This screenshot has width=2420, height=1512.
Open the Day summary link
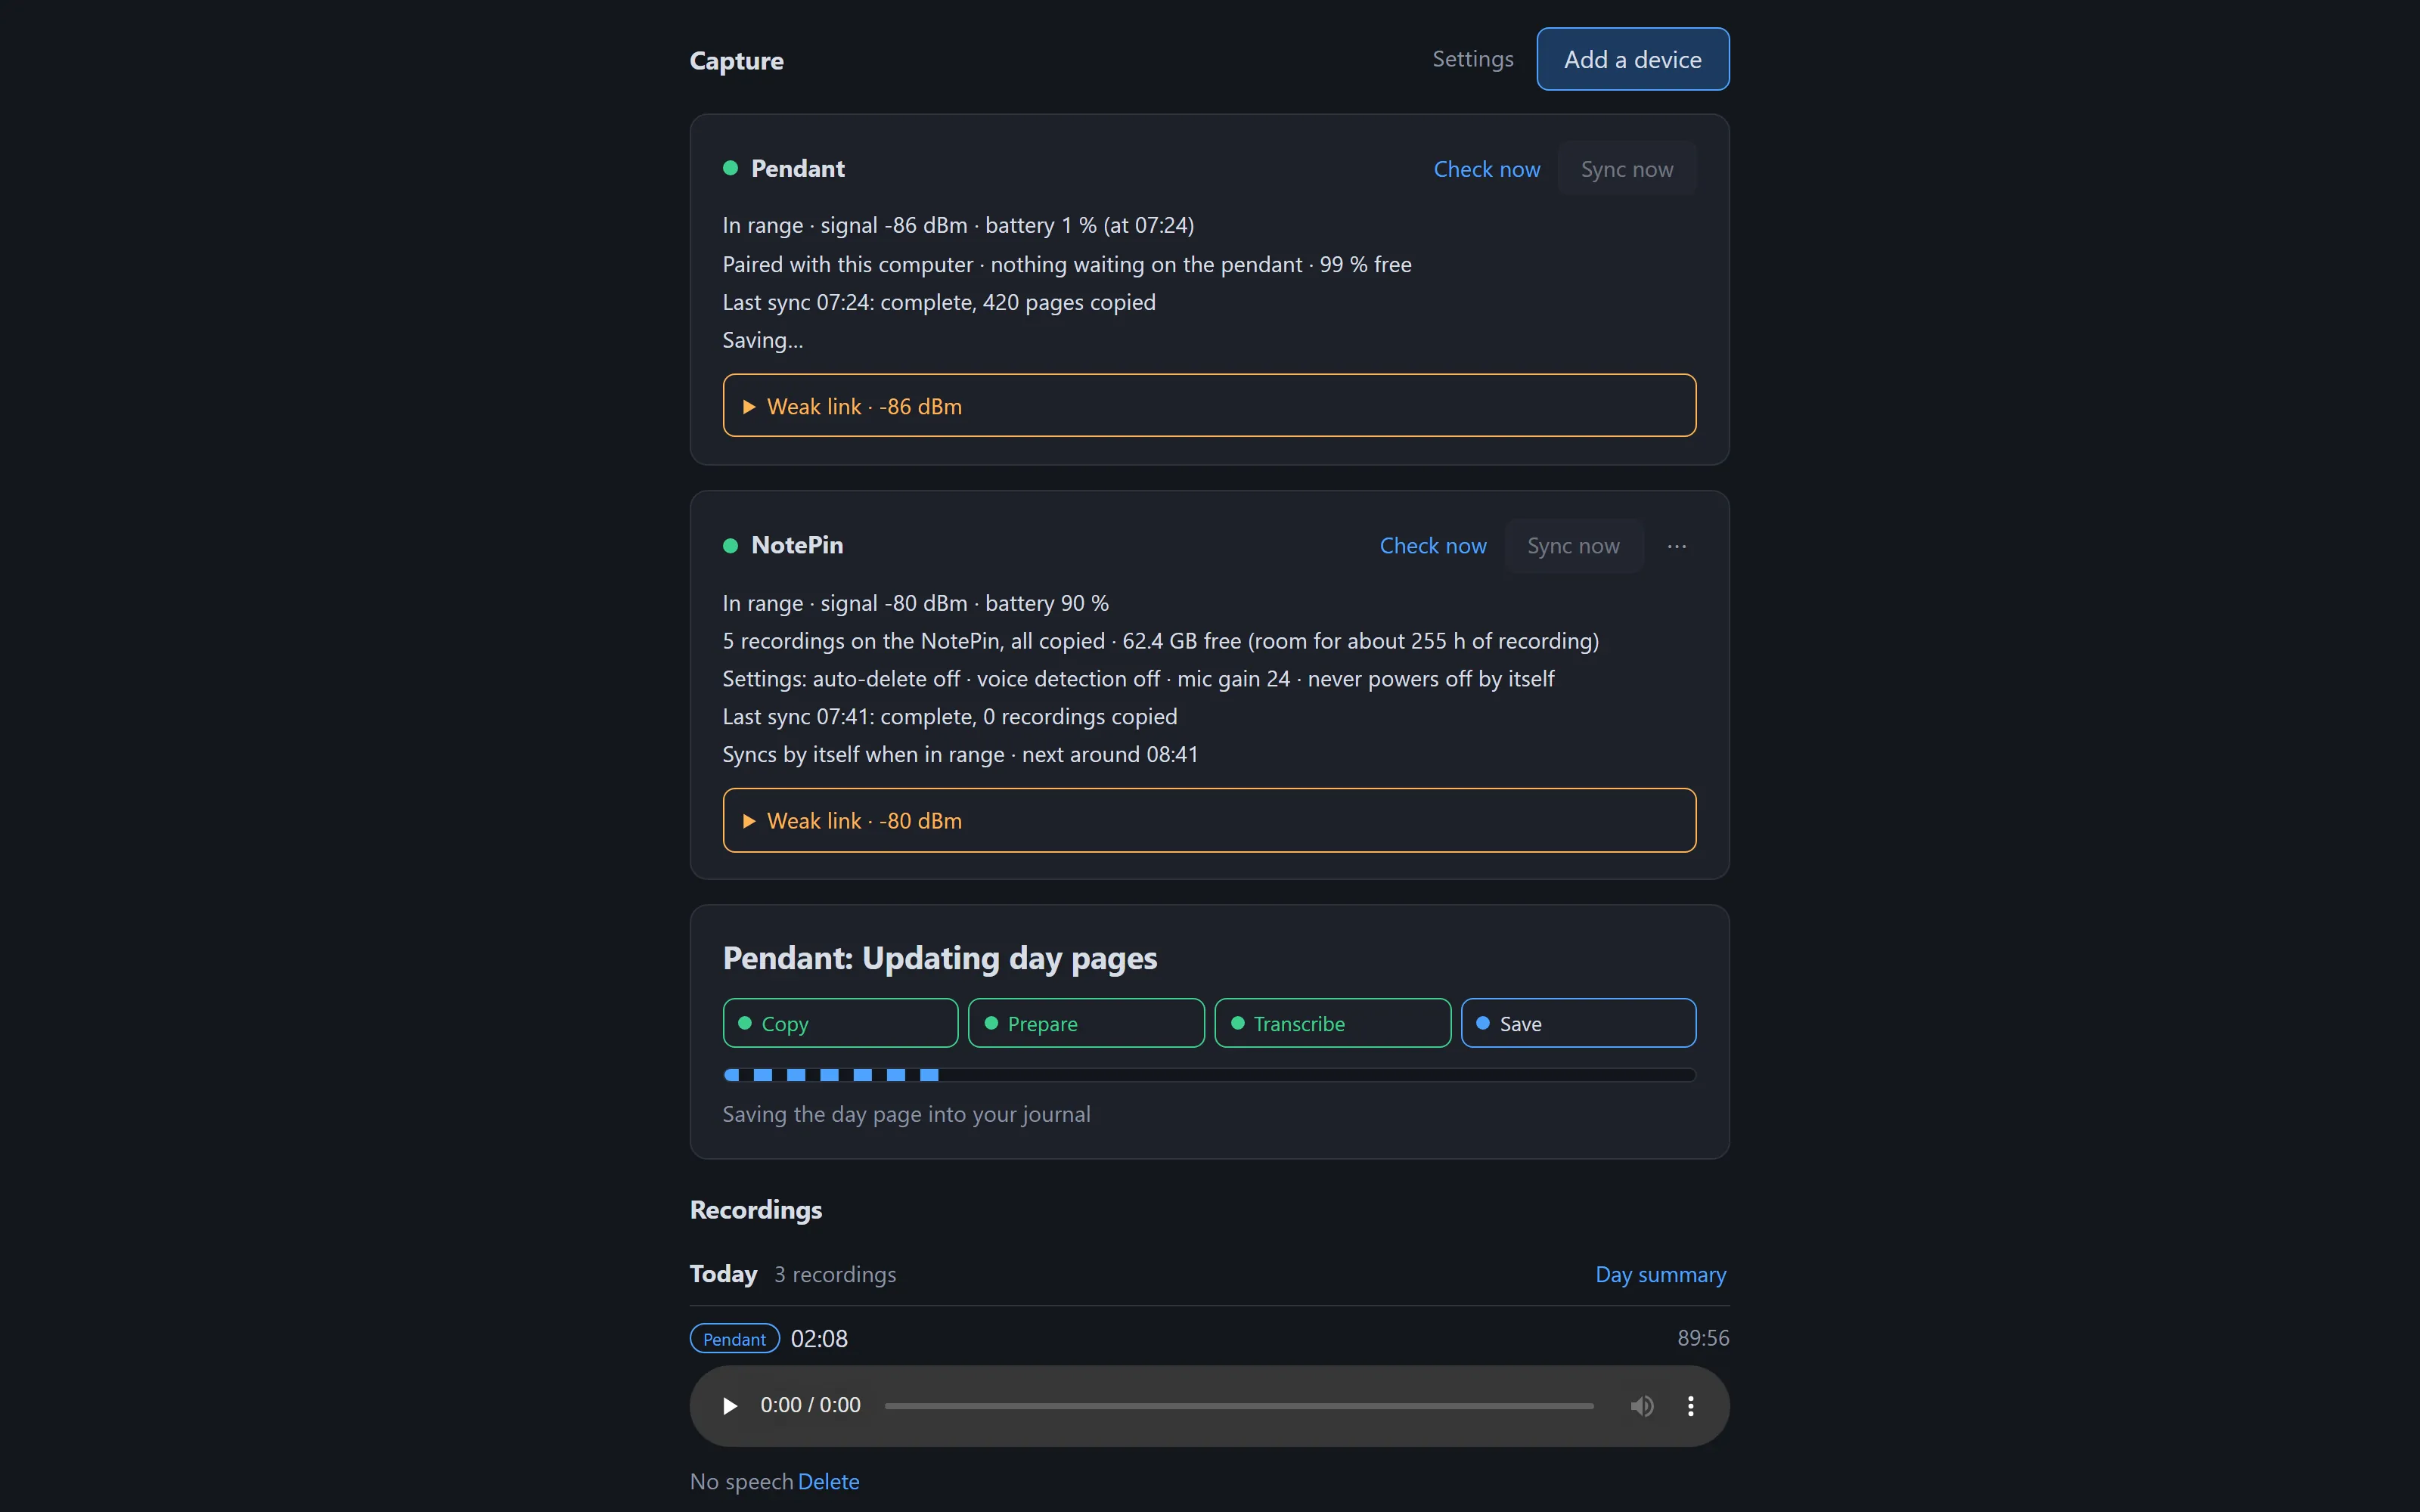click(x=1660, y=1274)
